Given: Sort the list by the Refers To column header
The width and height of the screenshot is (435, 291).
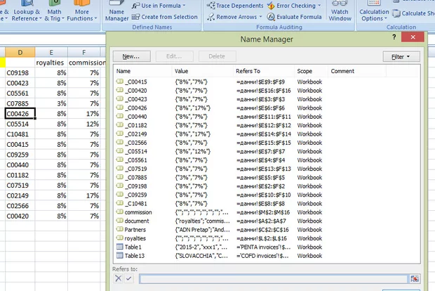Looking at the screenshot, I should click(x=248, y=71).
